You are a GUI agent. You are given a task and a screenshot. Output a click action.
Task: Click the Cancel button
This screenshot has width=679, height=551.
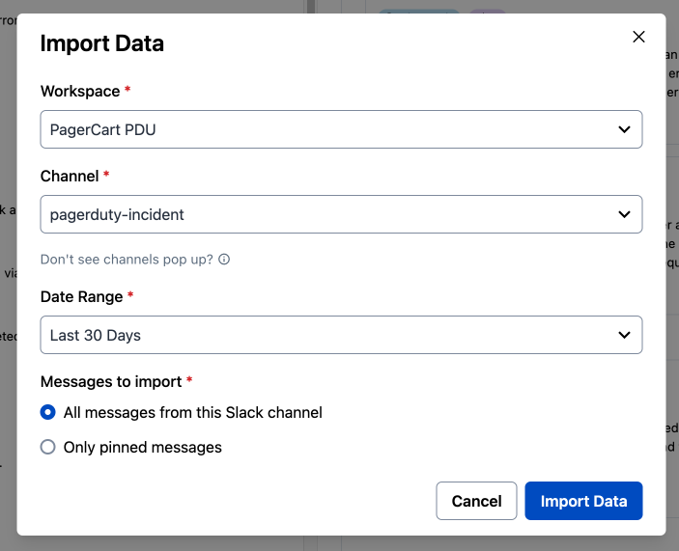click(476, 501)
